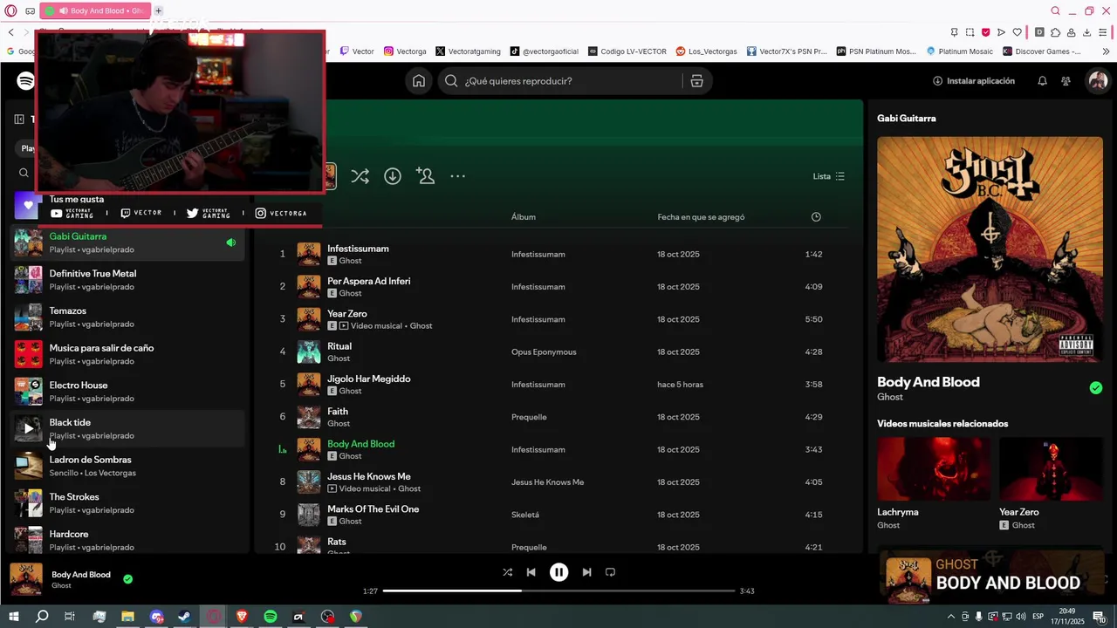This screenshot has width=1117, height=628.
Task: Sort by Fecha en que se agregó header
Action: (x=701, y=217)
